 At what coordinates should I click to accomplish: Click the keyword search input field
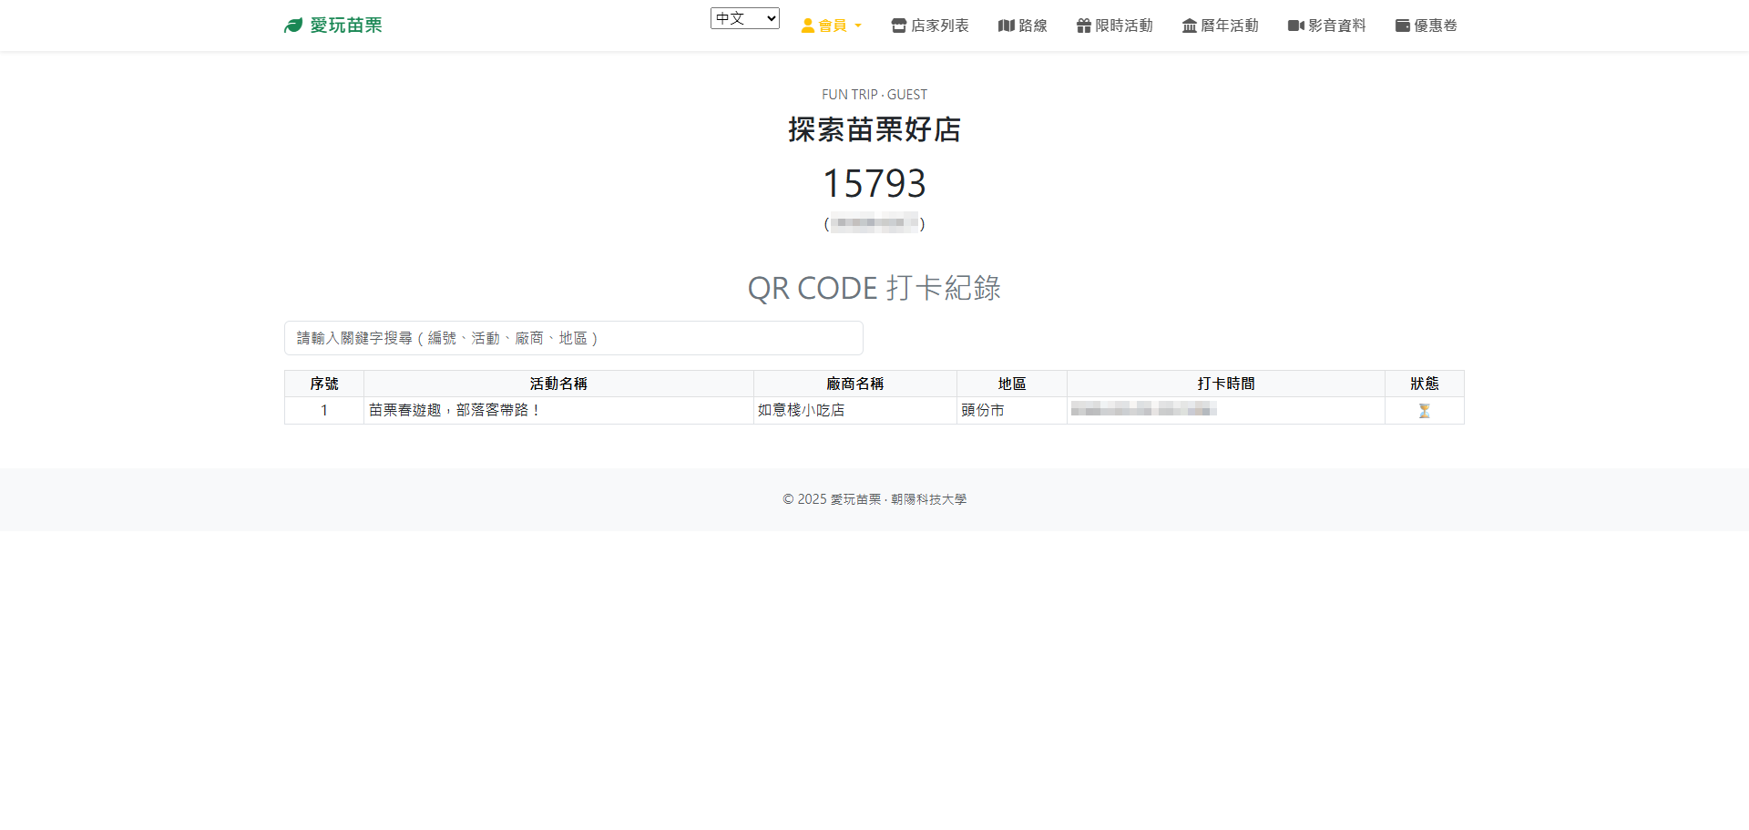[572, 337]
